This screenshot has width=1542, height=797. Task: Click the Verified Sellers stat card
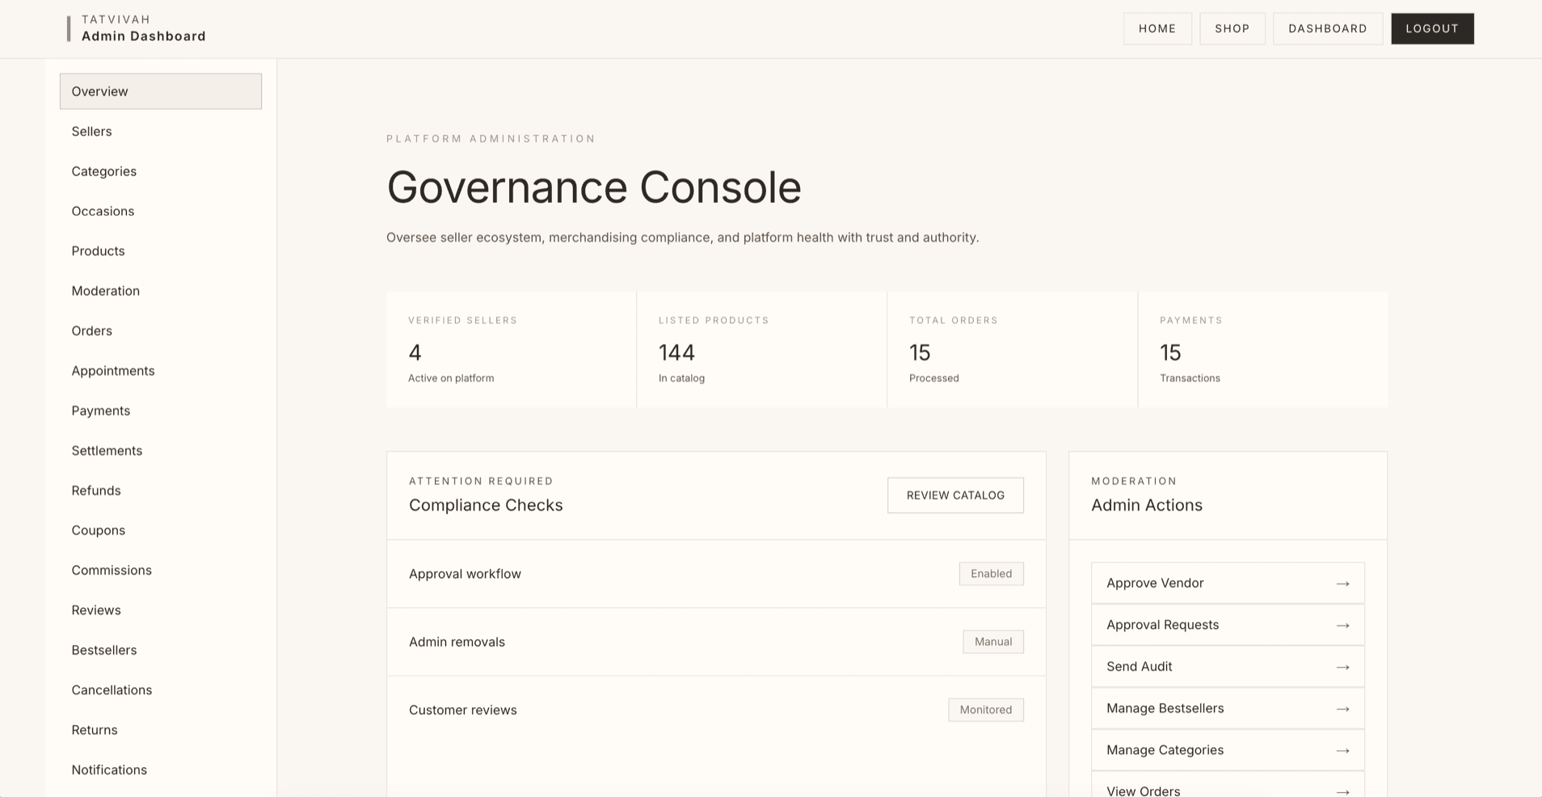(x=511, y=349)
